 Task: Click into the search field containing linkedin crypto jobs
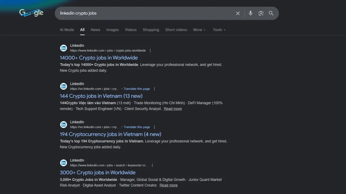pyautogui.click(x=144, y=13)
